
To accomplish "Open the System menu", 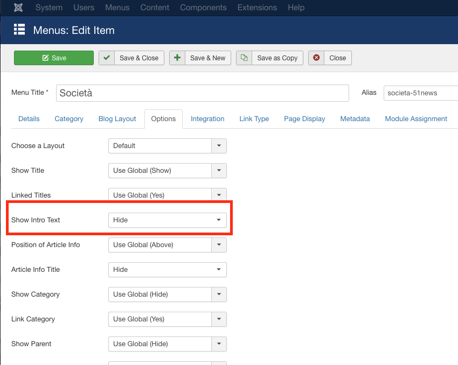I will [x=49, y=8].
